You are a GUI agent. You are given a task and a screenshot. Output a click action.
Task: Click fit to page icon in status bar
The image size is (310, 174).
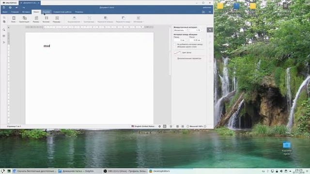pos(177,126)
